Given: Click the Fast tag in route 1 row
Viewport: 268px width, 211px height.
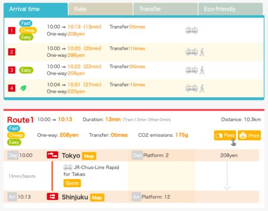Looking at the screenshot, I should point(26,23).
